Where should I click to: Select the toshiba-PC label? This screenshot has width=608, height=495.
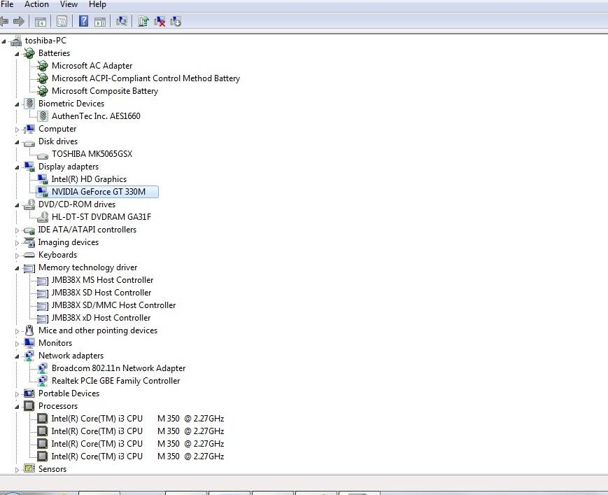pyautogui.click(x=45, y=41)
